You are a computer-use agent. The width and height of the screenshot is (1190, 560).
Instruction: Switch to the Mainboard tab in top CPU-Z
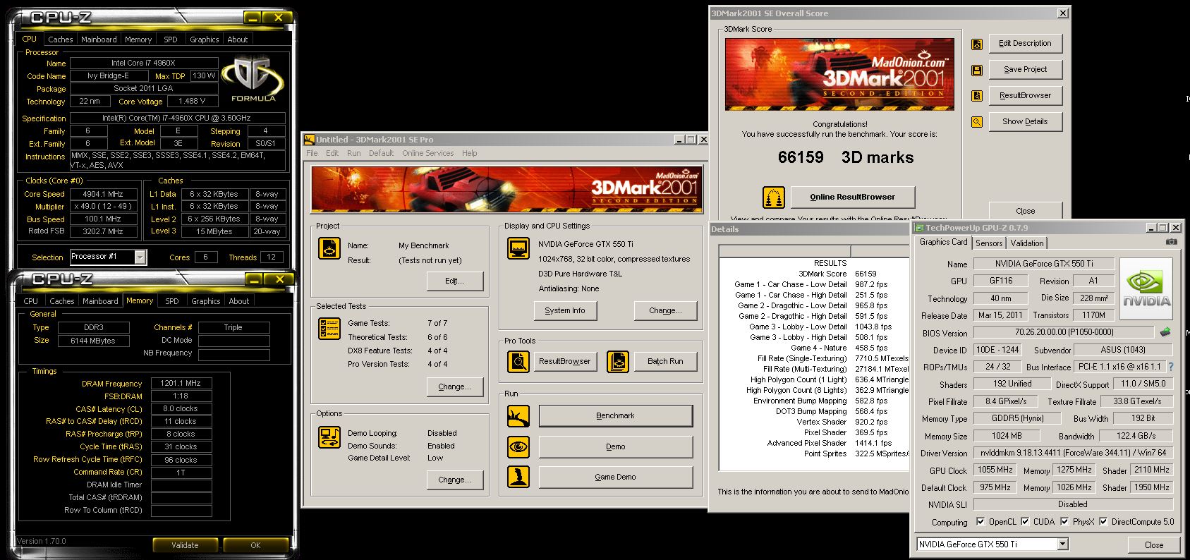tap(99, 39)
